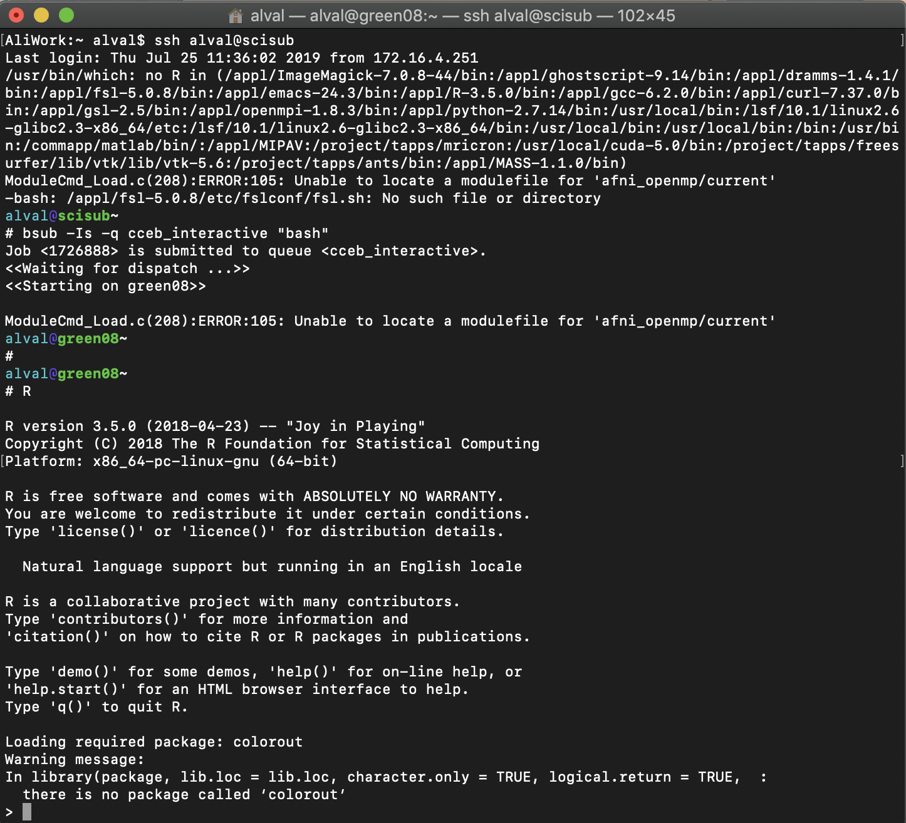Click the 'alval@green08~' prompt directly above '# R'
This screenshot has height=823, width=906.
pyautogui.click(x=66, y=374)
